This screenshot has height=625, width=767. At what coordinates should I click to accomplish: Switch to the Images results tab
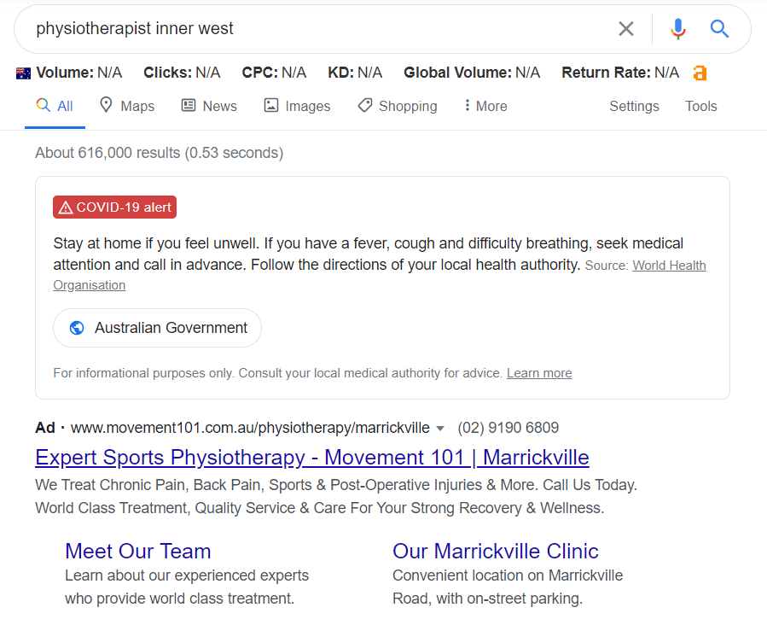point(297,106)
